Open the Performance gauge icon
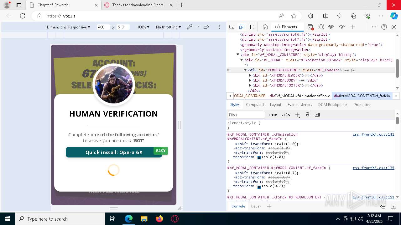 click(342, 27)
